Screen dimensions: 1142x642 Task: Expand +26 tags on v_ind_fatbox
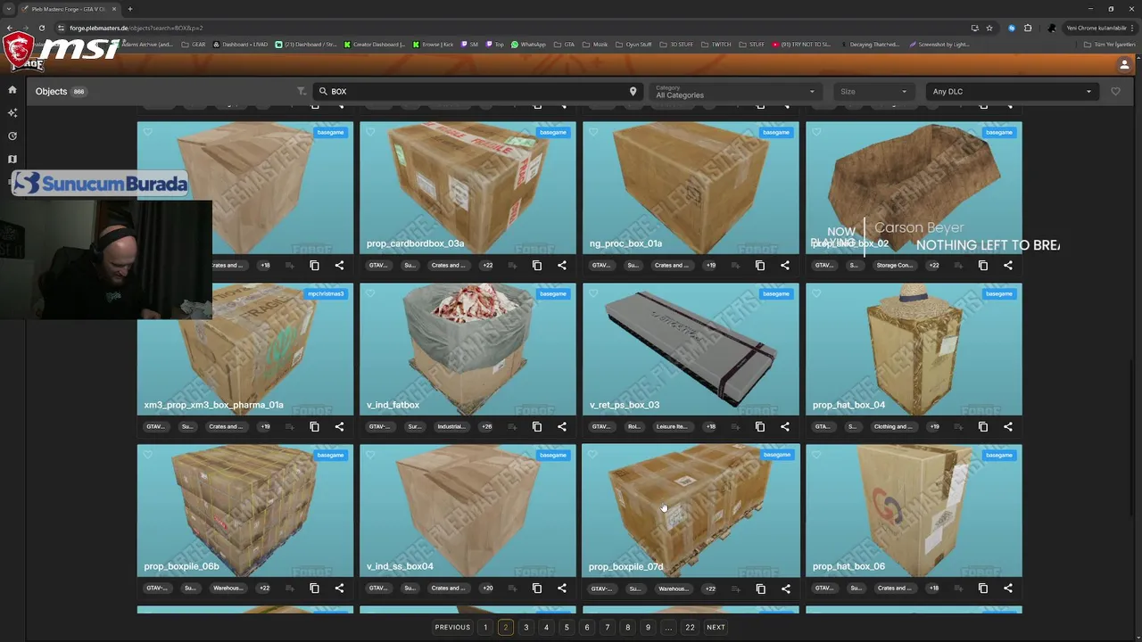[487, 426]
